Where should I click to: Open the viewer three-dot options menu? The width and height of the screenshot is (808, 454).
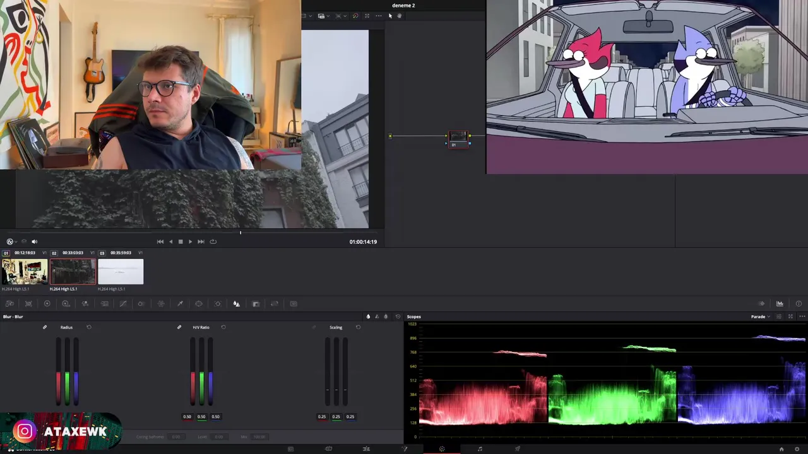point(378,16)
